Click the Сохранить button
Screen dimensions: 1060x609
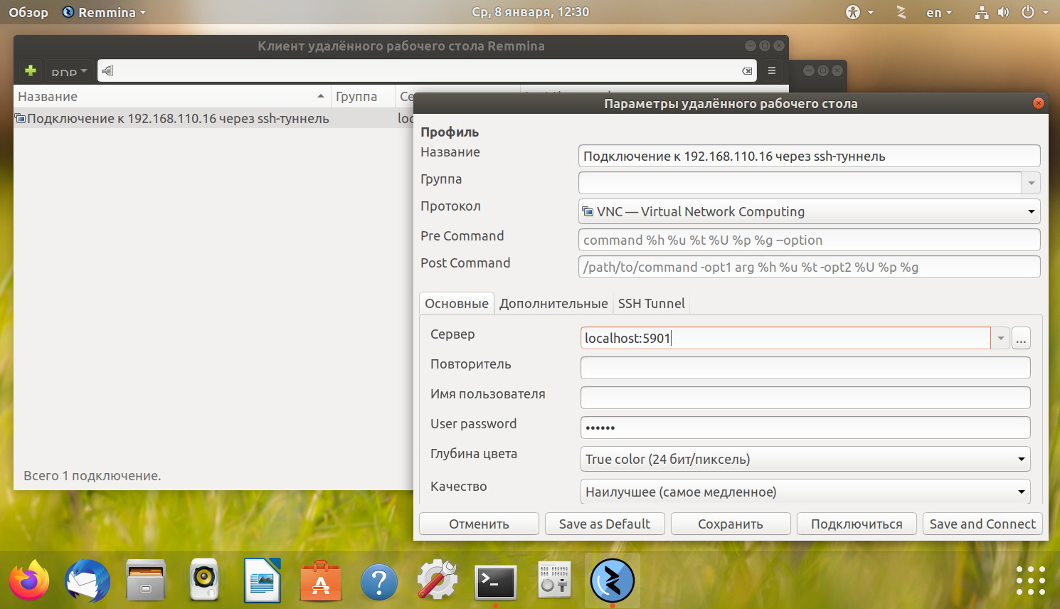point(731,524)
